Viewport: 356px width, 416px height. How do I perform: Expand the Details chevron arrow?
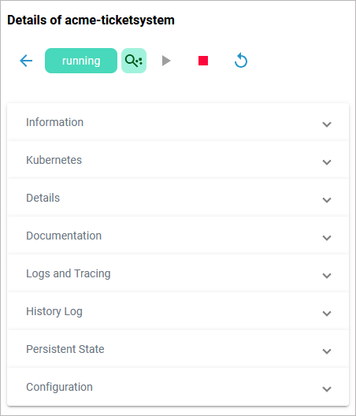point(327,200)
